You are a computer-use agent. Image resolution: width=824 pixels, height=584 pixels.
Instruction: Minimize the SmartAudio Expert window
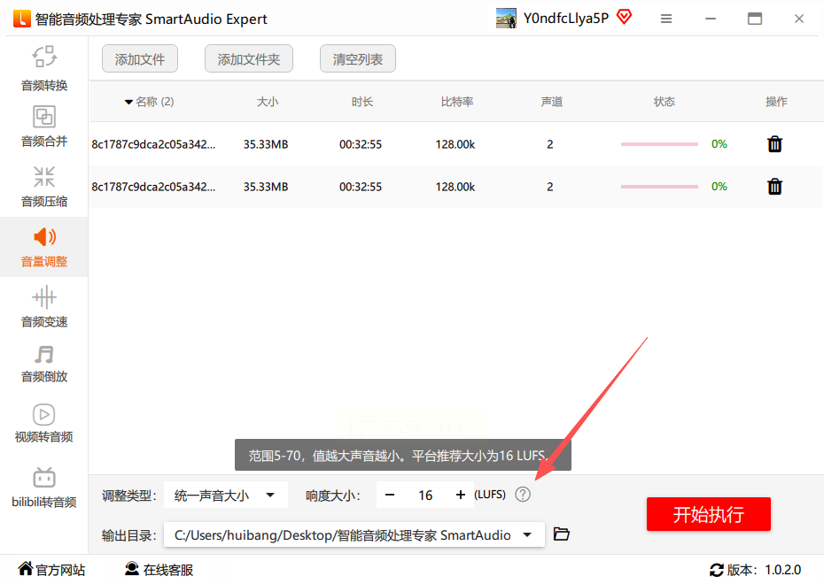(x=711, y=19)
